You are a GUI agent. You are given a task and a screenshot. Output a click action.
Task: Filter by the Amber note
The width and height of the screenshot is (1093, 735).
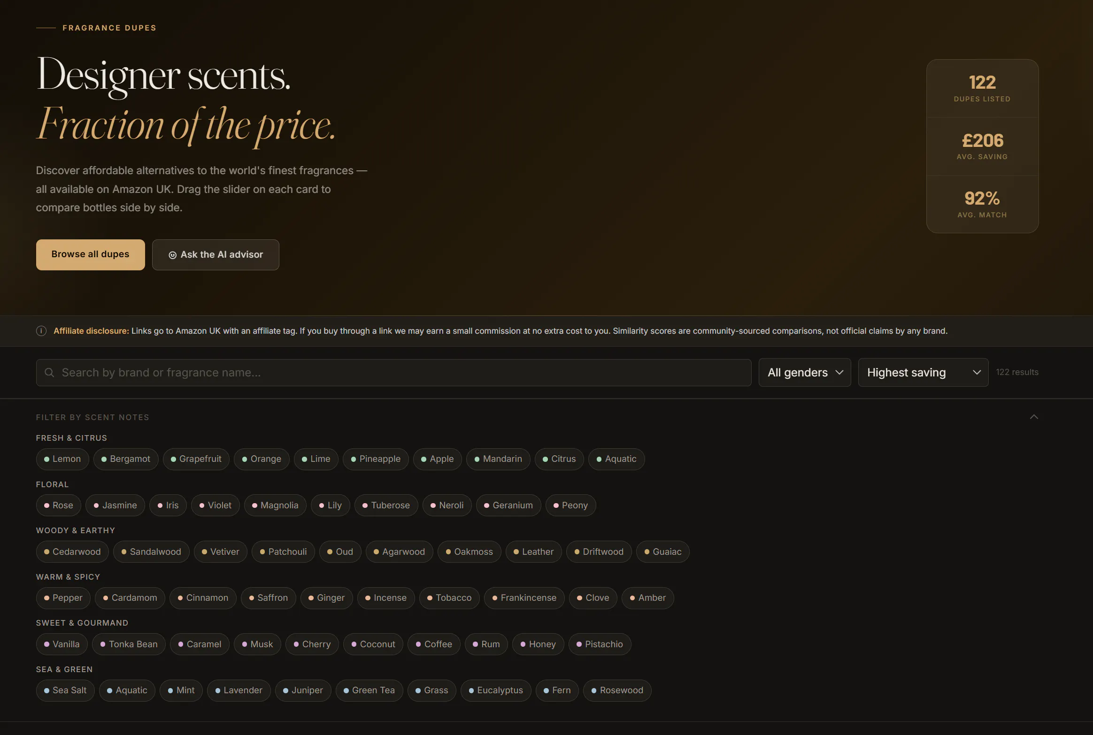648,598
